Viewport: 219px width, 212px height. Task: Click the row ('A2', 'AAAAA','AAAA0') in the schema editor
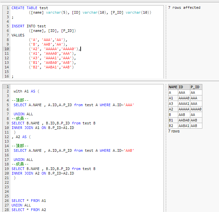pyautogui.click(x=55, y=49)
